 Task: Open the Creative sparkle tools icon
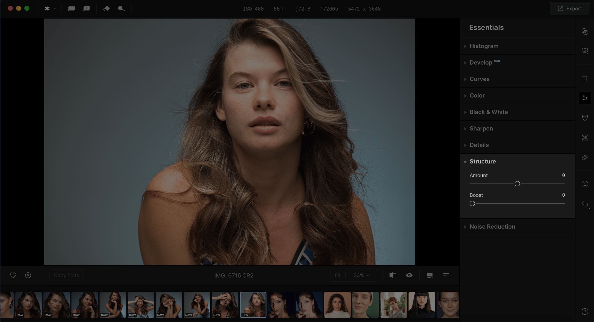pyautogui.click(x=585, y=157)
